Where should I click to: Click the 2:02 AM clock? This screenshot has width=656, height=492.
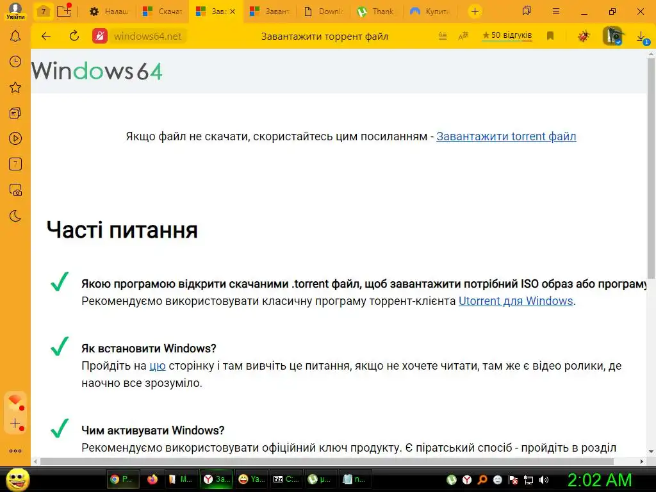click(600, 480)
